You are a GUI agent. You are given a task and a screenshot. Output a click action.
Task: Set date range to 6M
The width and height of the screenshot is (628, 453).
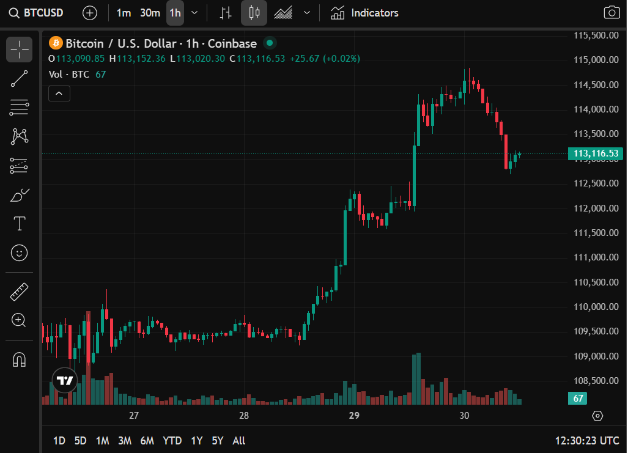[147, 441]
